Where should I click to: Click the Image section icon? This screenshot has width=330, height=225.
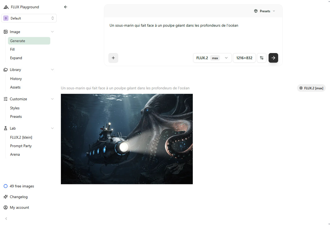6,32
